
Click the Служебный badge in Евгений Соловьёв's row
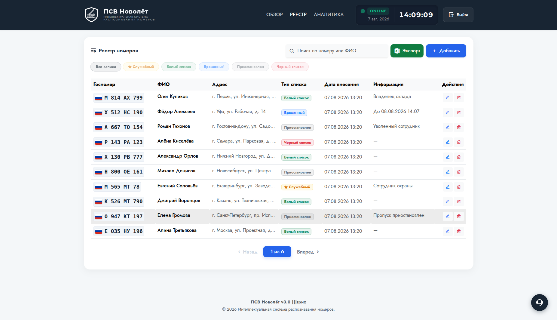point(297,187)
